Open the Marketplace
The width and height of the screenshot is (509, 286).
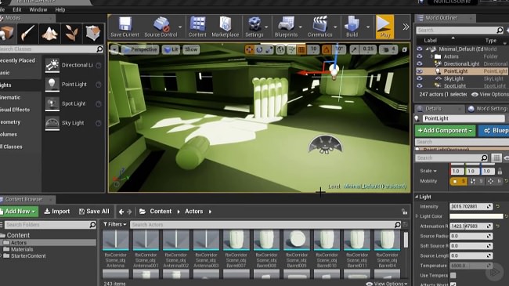point(225,27)
